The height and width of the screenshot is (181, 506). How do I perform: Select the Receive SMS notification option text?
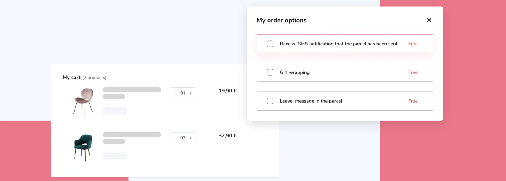338,44
